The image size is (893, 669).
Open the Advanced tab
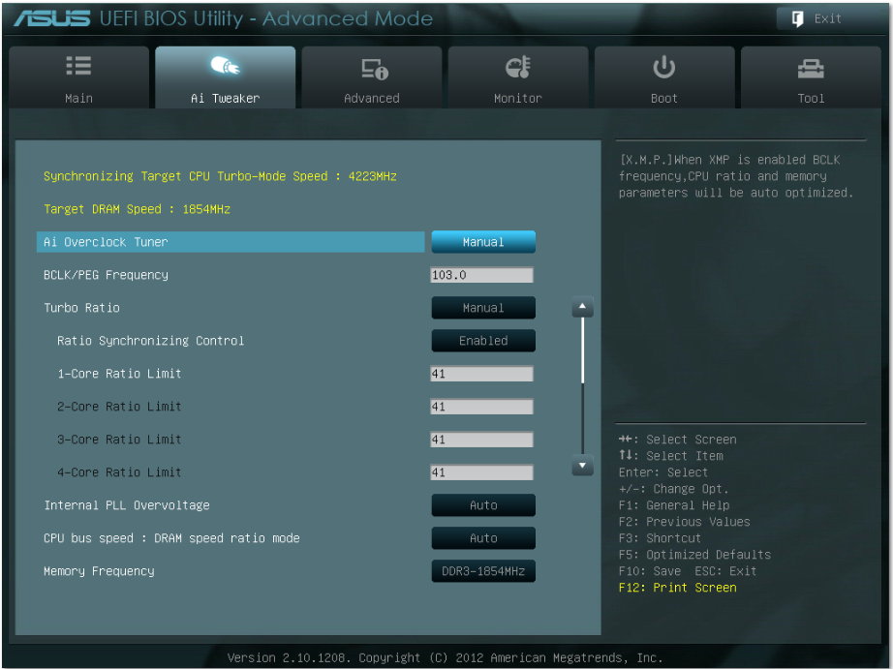pyautogui.click(x=372, y=77)
